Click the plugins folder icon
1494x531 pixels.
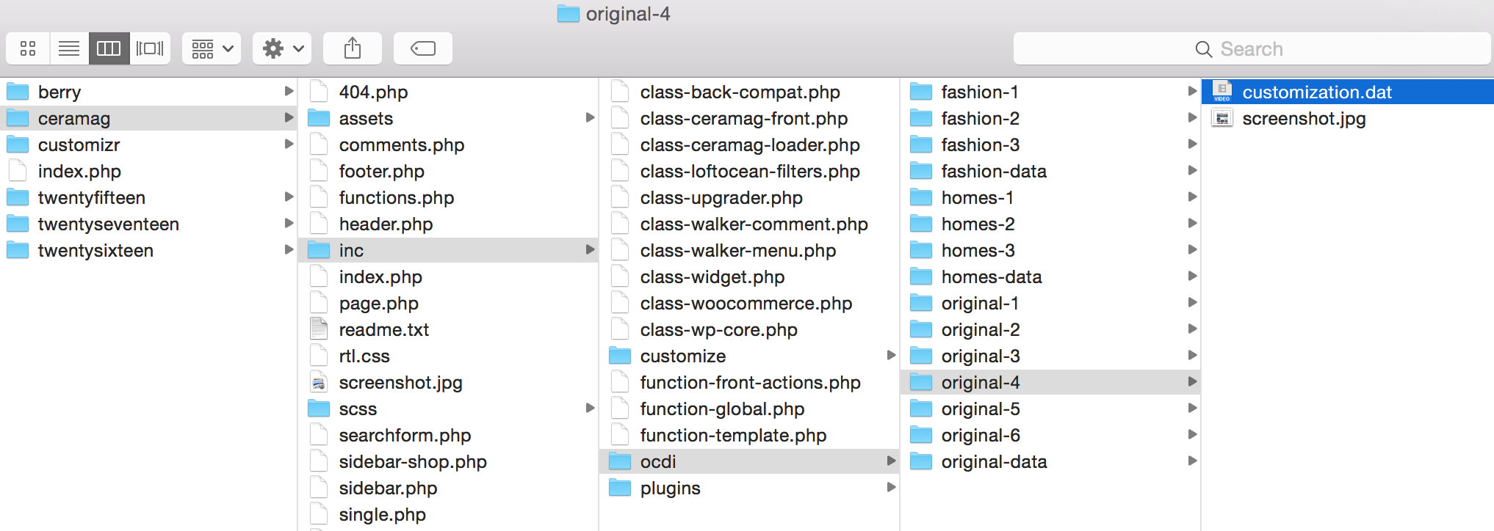pyautogui.click(x=620, y=488)
